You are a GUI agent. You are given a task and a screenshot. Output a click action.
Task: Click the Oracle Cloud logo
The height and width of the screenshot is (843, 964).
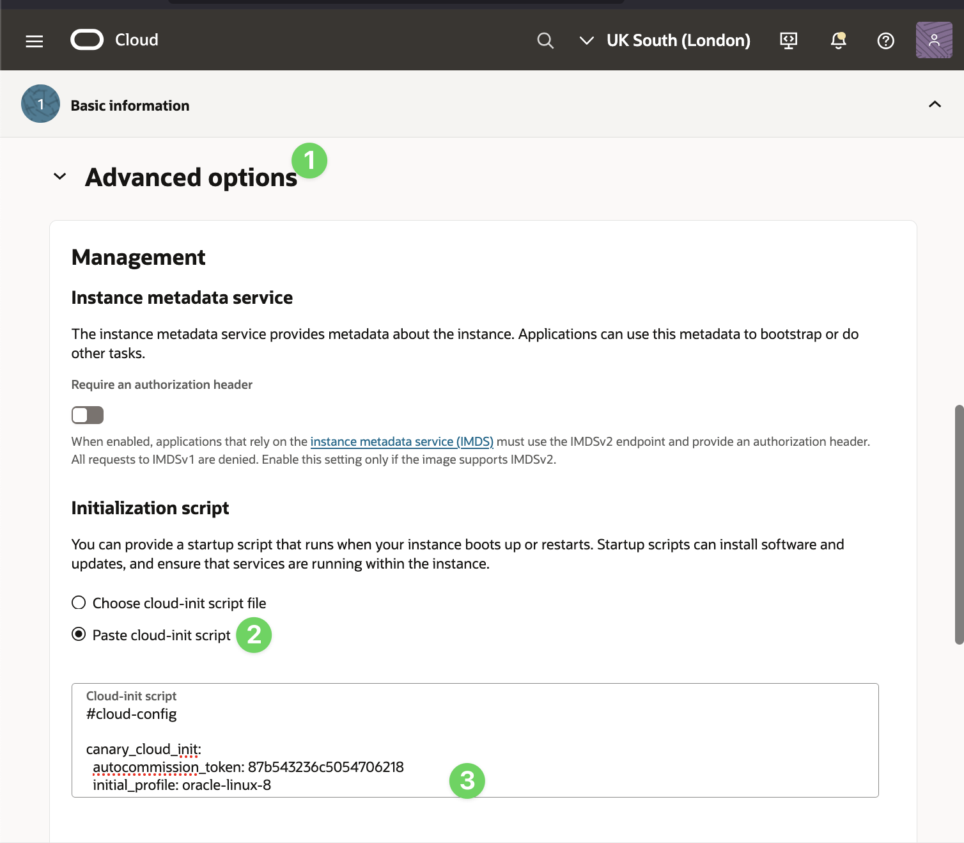pyautogui.click(x=87, y=40)
